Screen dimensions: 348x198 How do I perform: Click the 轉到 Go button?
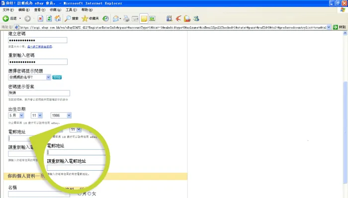(x=340, y=27)
